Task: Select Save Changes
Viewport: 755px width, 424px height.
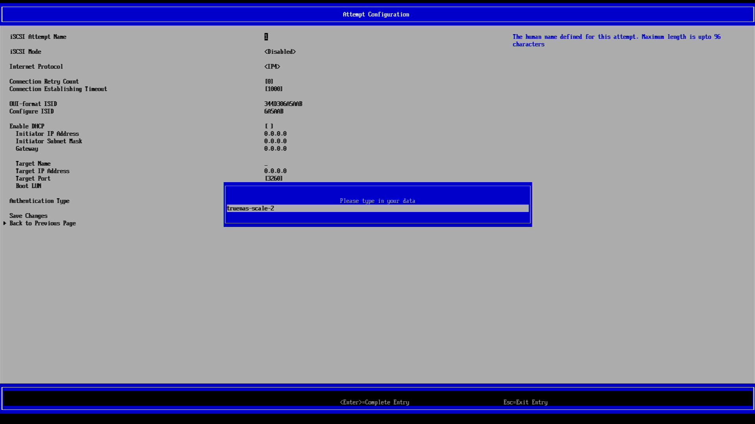Action: click(28, 216)
